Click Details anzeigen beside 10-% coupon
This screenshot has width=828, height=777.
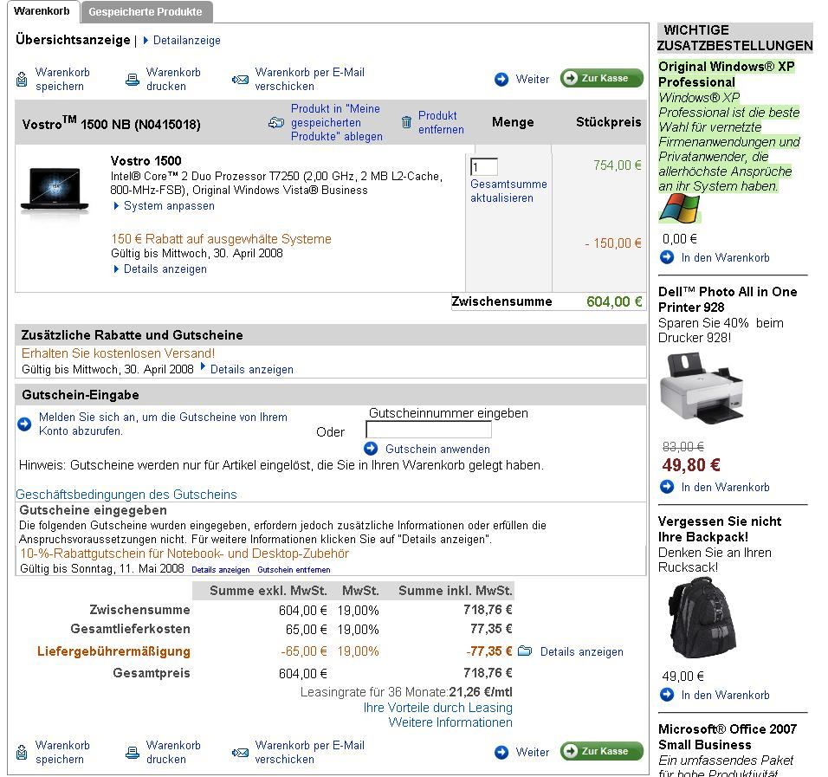pyautogui.click(x=221, y=570)
